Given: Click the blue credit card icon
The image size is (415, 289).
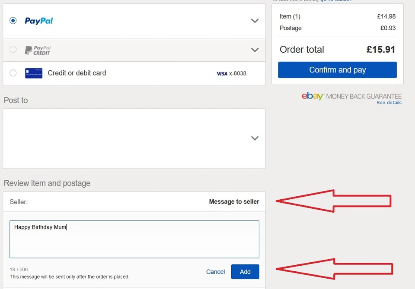Looking at the screenshot, I should (34, 73).
